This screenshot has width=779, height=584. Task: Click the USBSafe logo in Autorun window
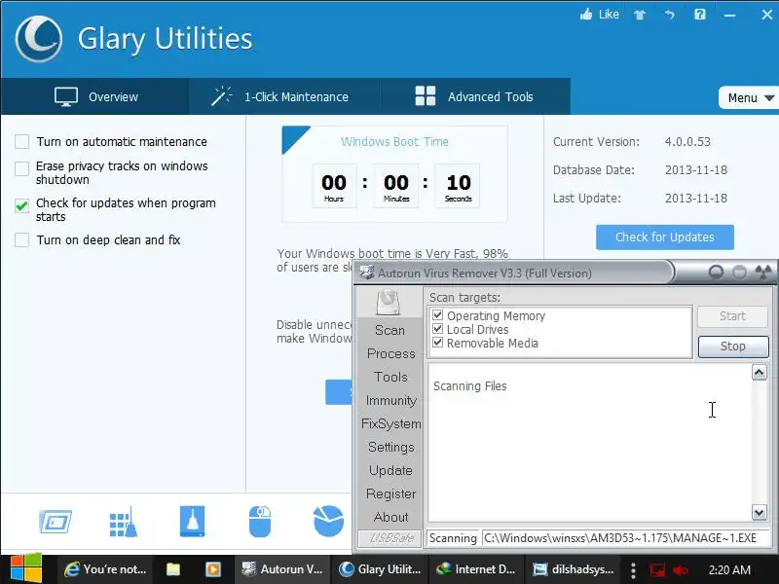(391, 538)
